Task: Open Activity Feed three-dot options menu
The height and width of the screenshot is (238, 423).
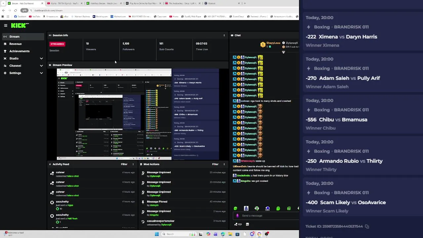Action: pos(133,164)
